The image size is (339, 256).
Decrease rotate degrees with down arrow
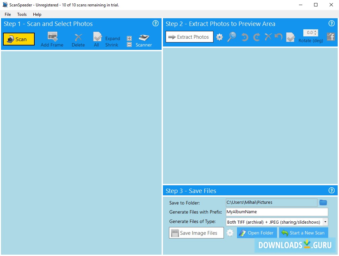click(315, 34)
